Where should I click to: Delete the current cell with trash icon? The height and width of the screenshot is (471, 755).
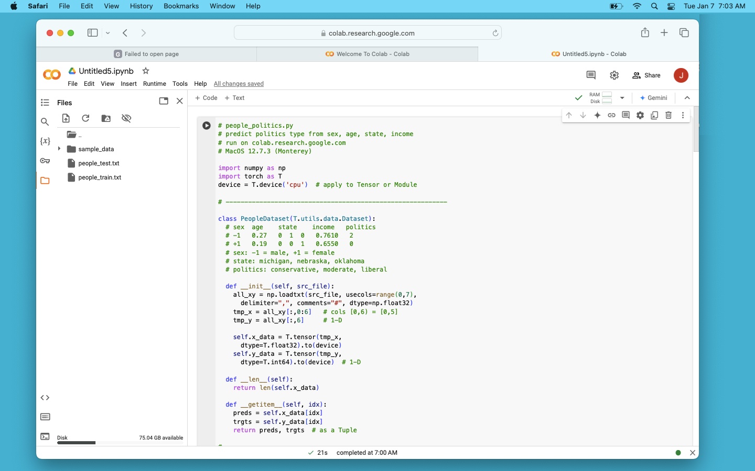pyautogui.click(x=668, y=115)
